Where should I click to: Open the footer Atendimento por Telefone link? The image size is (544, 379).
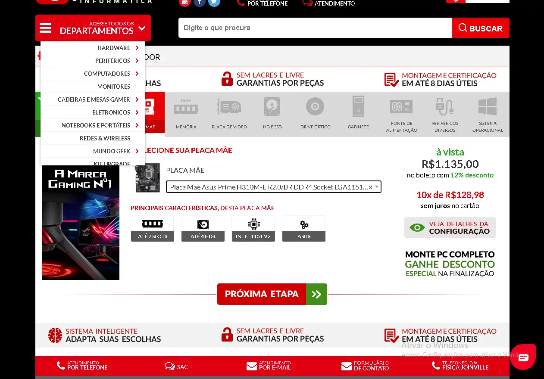click(x=82, y=366)
